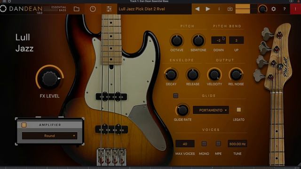Toggle the Legato checkbox
Screen dimensions: 301x169
pos(238,109)
